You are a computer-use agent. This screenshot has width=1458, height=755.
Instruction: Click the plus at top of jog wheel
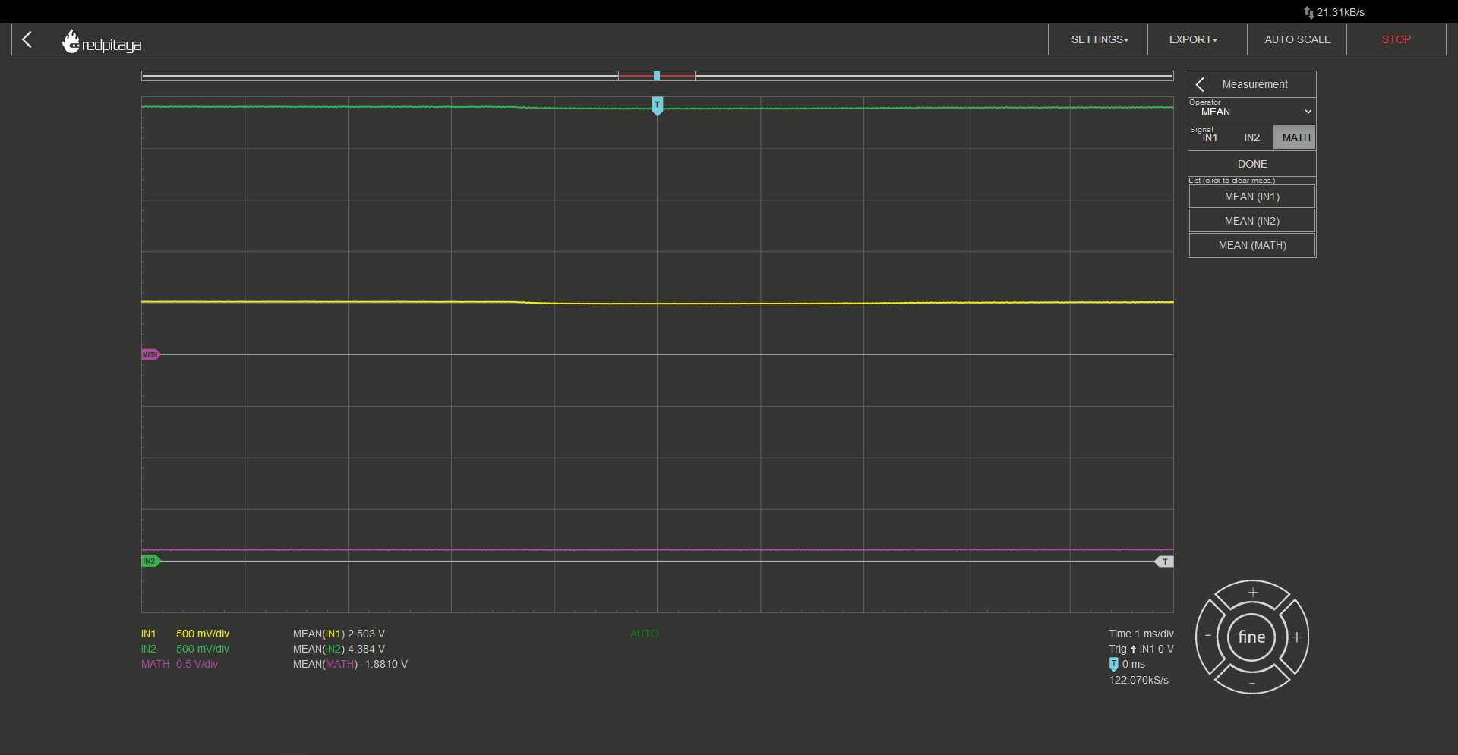pos(1253,593)
